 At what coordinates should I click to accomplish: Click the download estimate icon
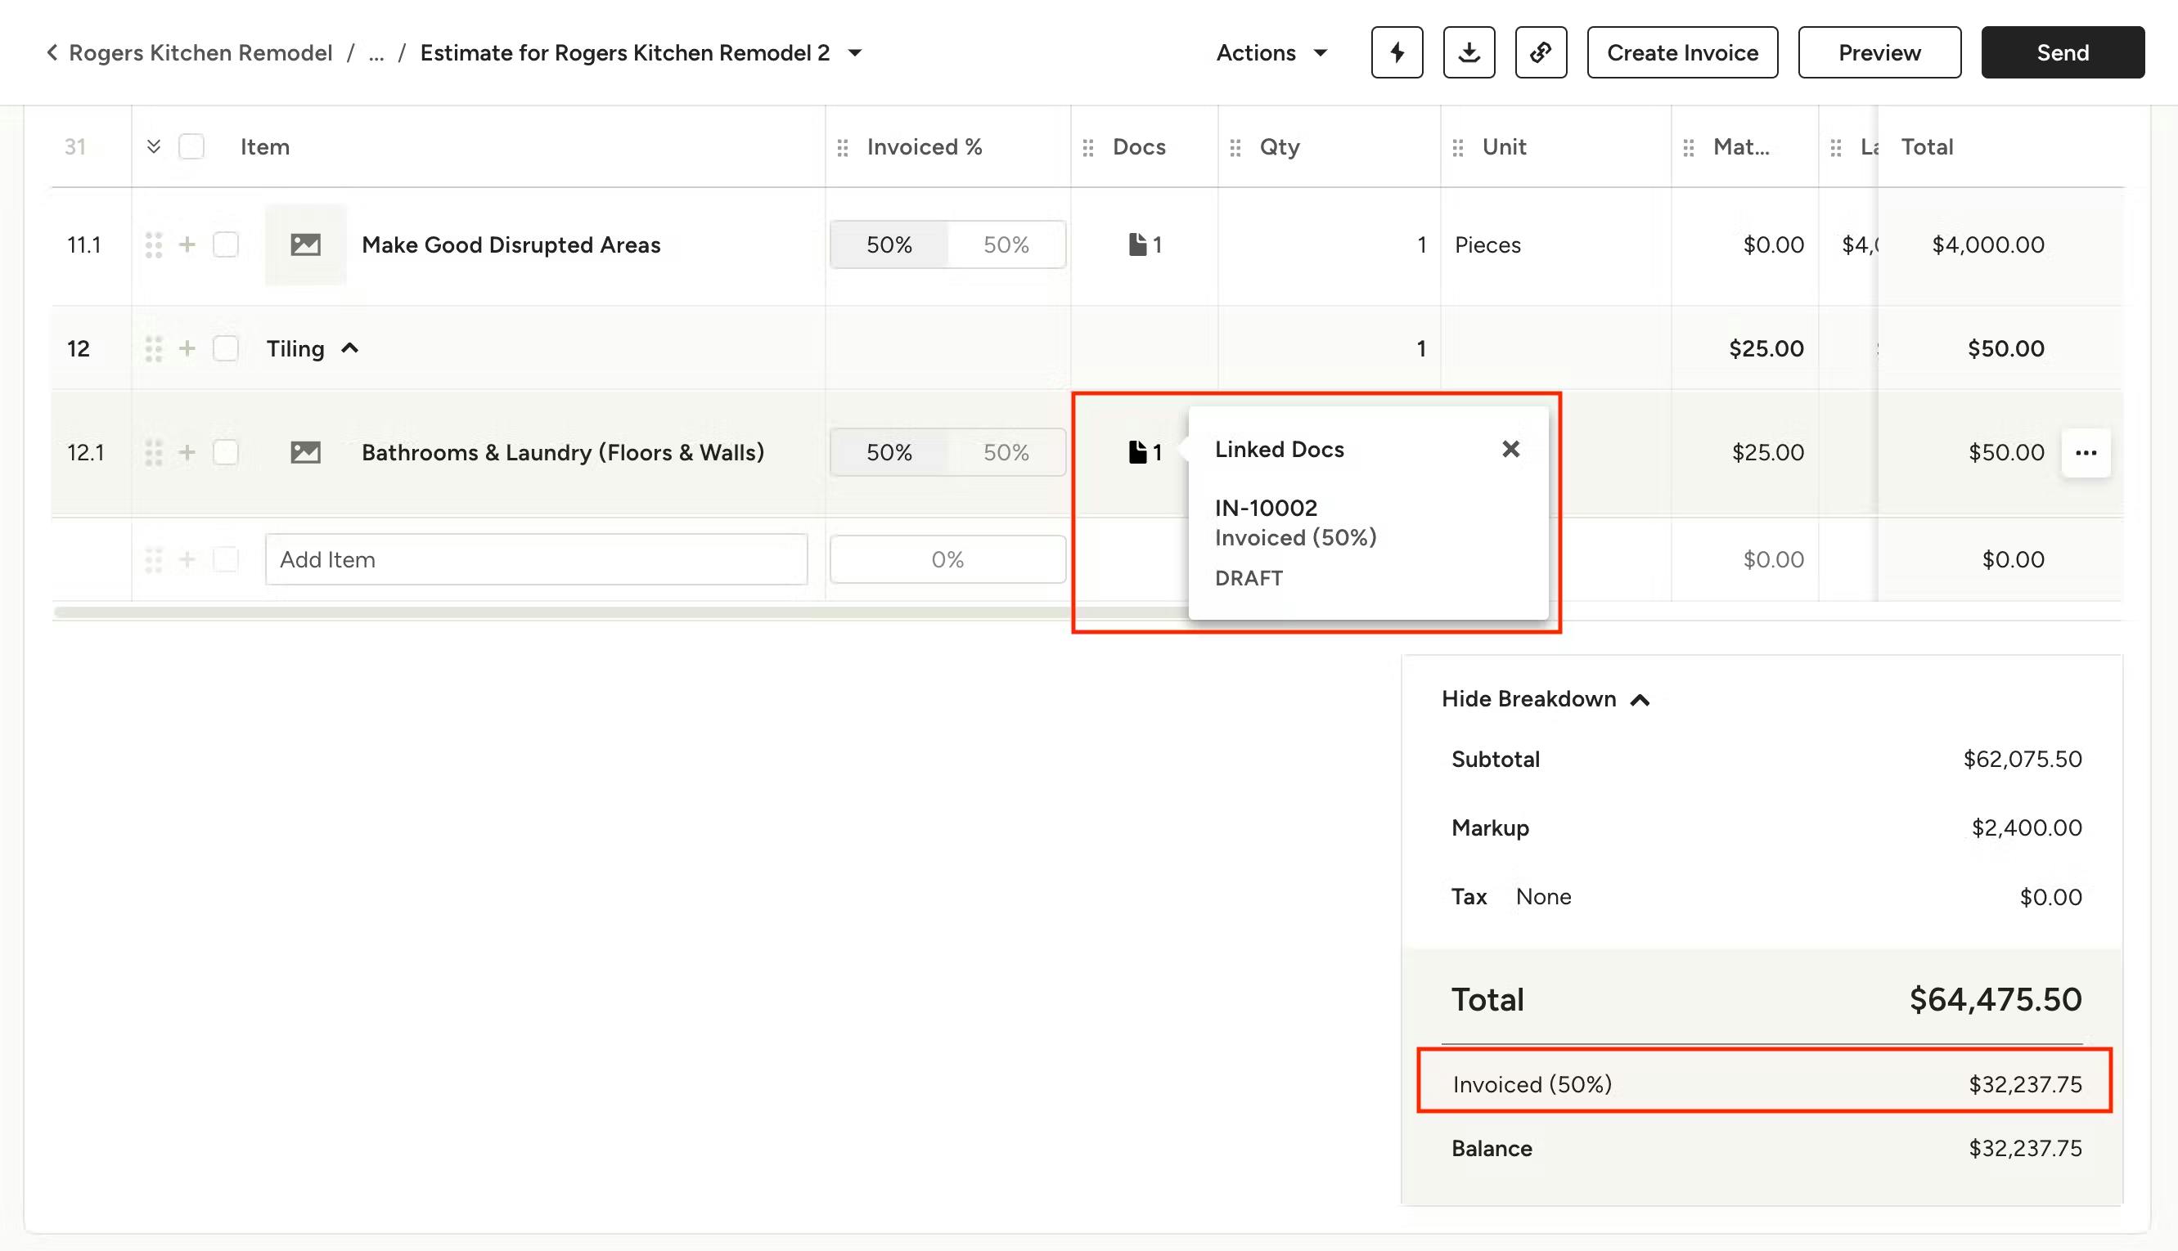pos(1469,52)
